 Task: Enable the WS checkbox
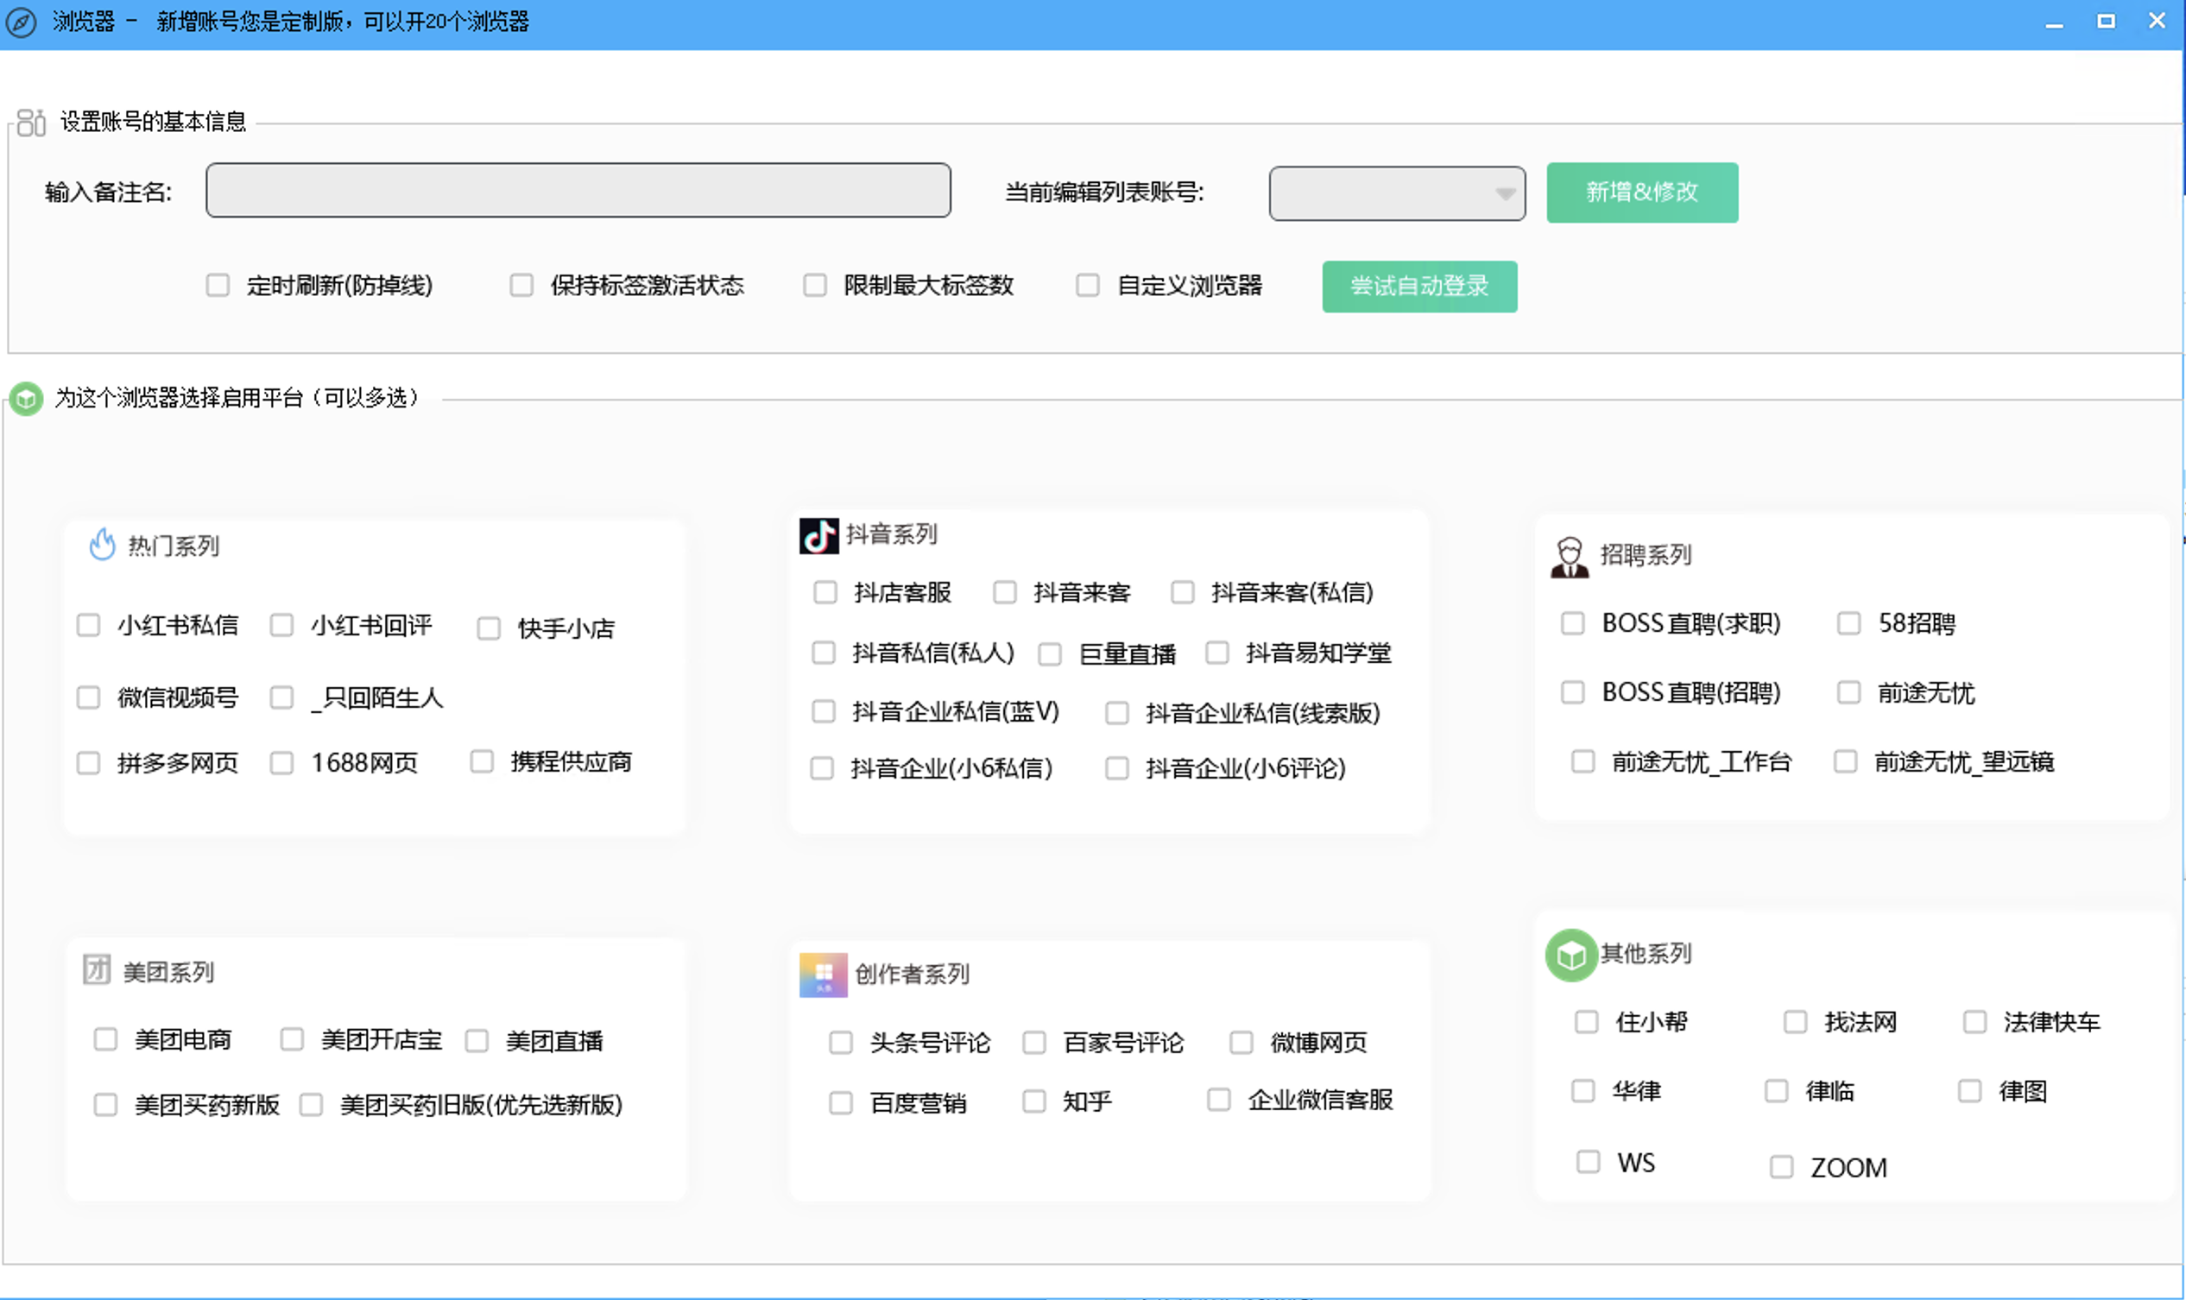click(1589, 1163)
